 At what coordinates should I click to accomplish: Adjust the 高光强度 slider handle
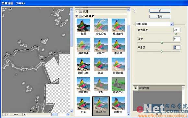click(x=176, y=34)
